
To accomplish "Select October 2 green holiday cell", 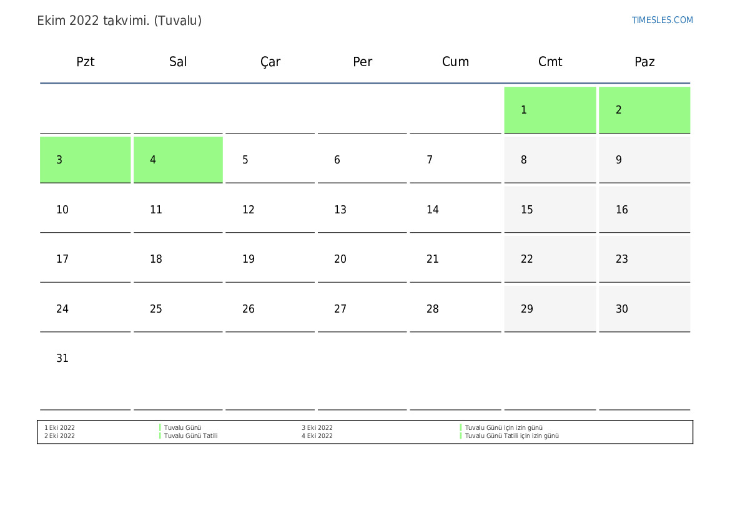I will (644, 110).
